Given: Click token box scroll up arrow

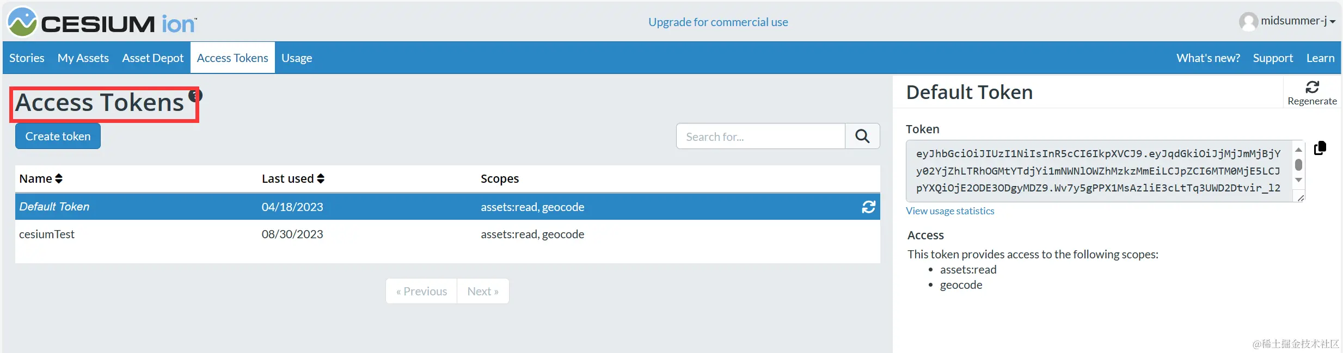Looking at the screenshot, I should tap(1298, 149).
